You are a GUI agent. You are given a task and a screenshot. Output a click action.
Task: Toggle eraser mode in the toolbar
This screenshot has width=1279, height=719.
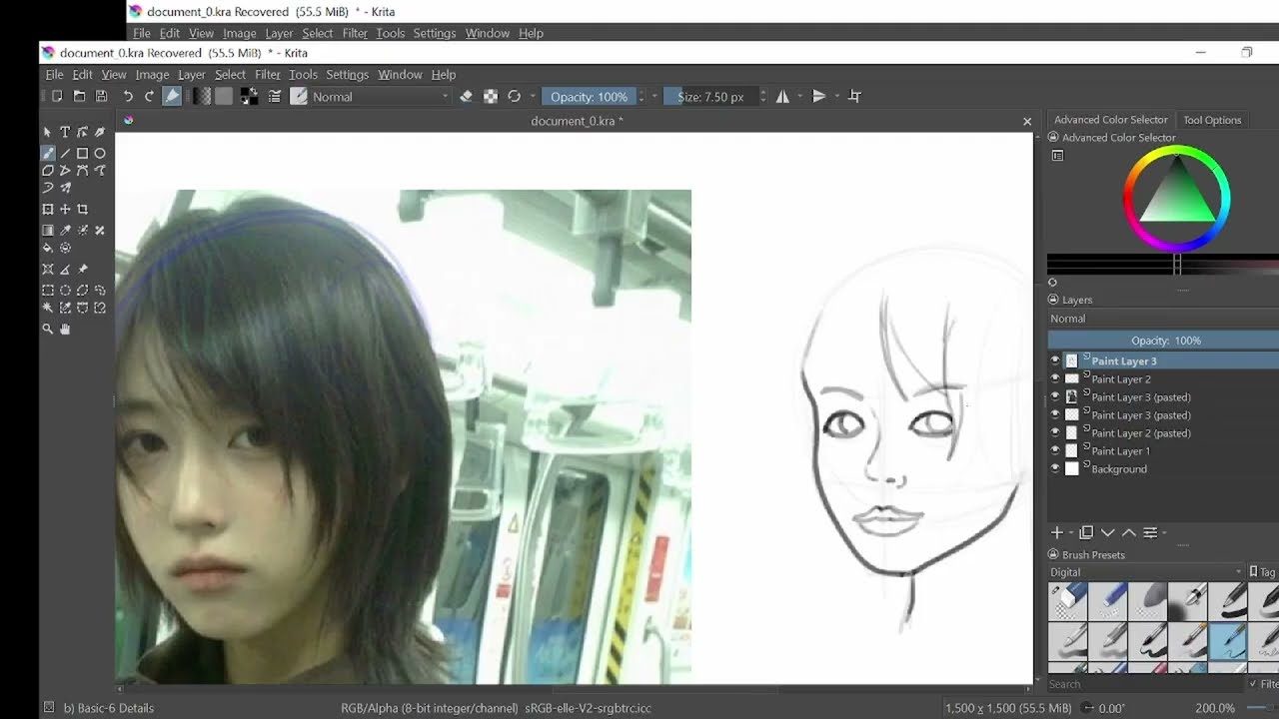(466, 96)
